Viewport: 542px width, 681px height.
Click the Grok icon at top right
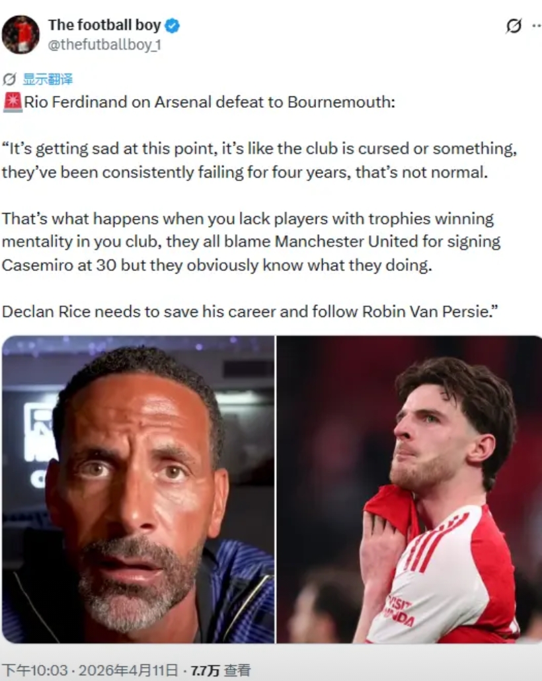point(514,26)
